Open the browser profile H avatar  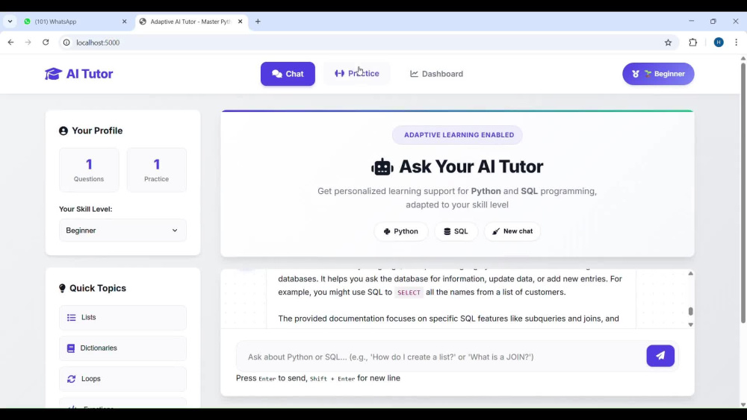pos(719,43)
